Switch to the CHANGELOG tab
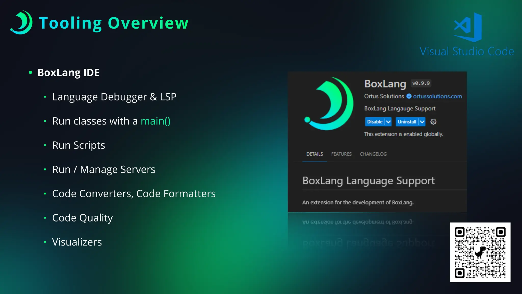This screenshot has height=294, width=522. coord(373,154)
